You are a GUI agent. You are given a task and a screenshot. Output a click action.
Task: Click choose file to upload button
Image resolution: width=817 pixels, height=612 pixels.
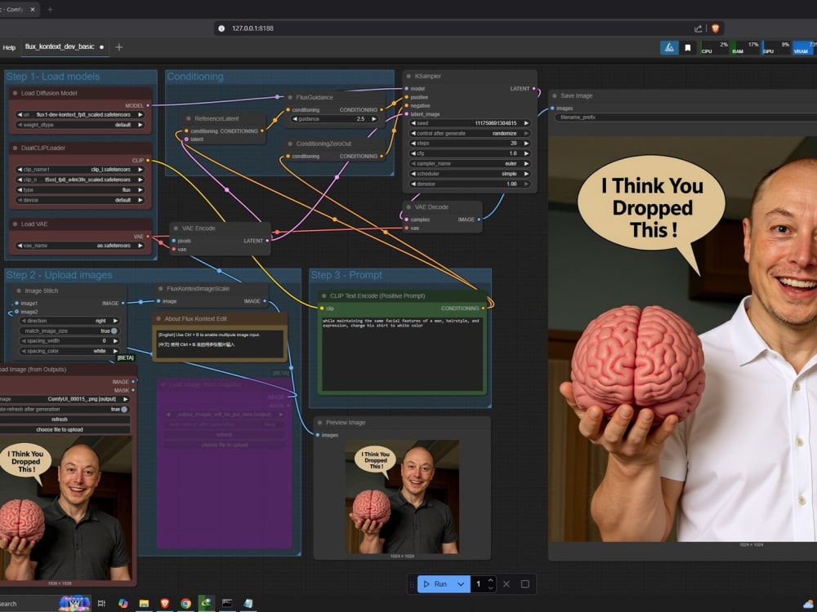tap(60, 430)
